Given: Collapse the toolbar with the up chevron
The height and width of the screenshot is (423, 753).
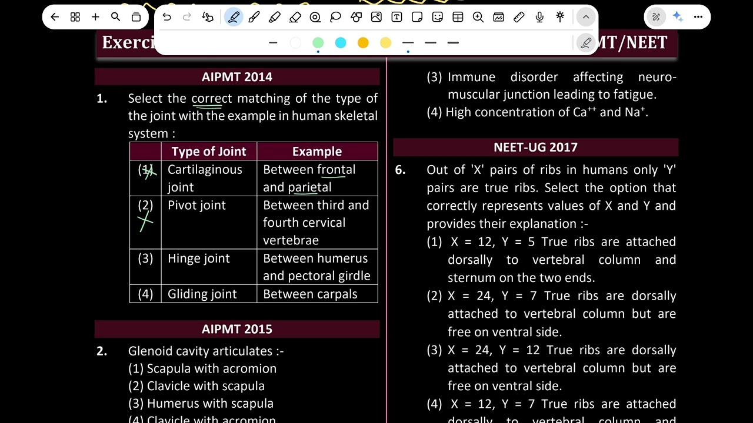Looking at the screenshot, I should pos(586,17).
